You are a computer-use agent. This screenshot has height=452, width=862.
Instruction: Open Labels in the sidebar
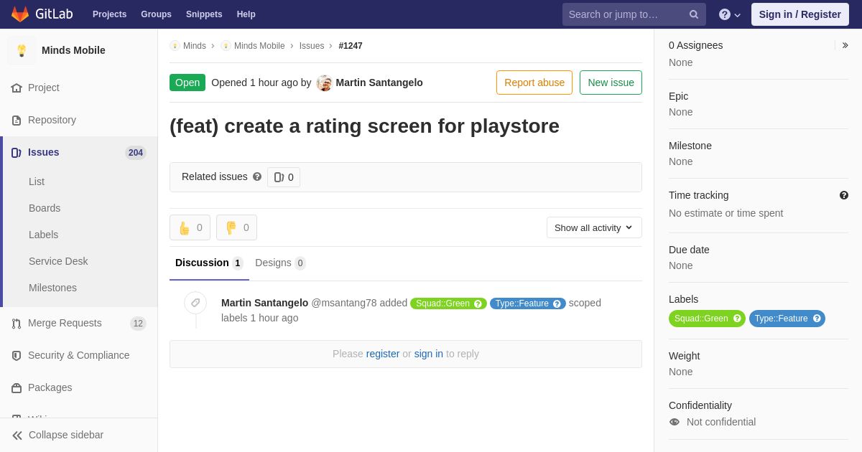point(44,235)
